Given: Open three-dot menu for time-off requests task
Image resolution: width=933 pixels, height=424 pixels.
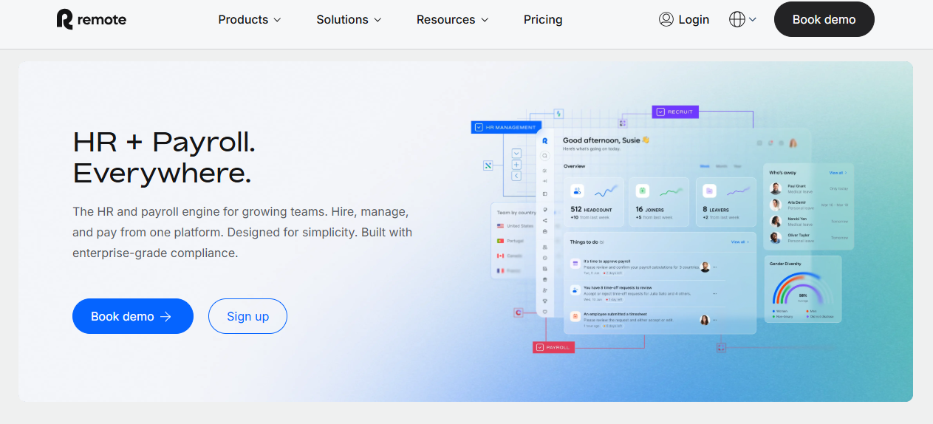Looking at the screenshot, I should point(714,293).
